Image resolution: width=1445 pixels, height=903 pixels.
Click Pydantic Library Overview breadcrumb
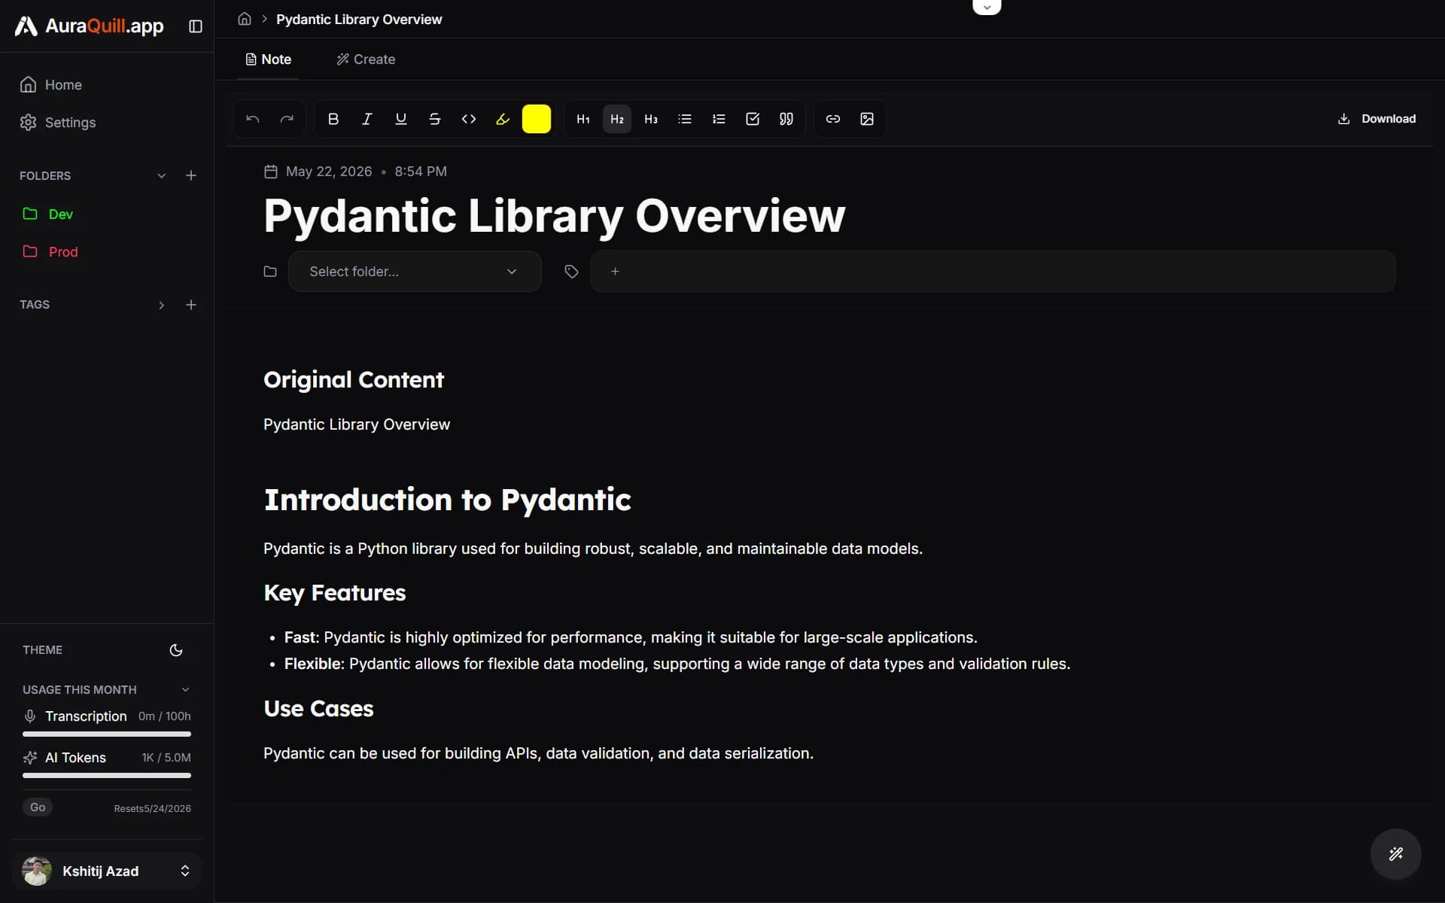pyautogui.click(x=359, y=20)
